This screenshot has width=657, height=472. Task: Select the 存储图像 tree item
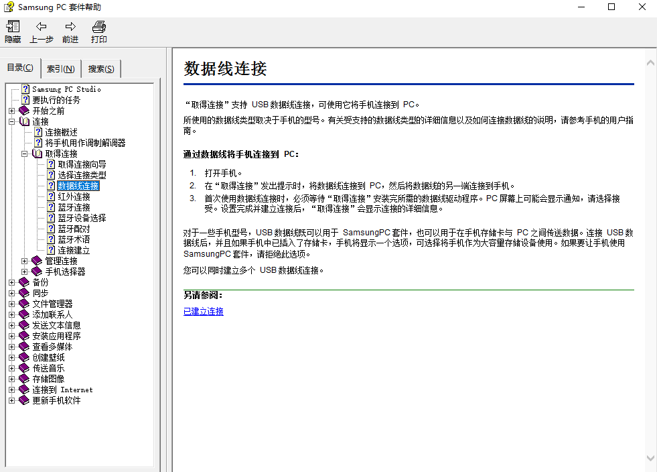click(49, 379)
